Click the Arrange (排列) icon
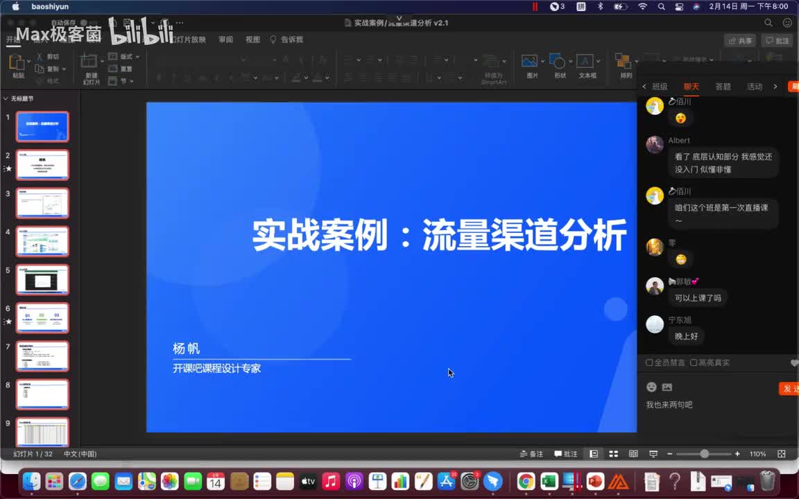 pos(623,61)
